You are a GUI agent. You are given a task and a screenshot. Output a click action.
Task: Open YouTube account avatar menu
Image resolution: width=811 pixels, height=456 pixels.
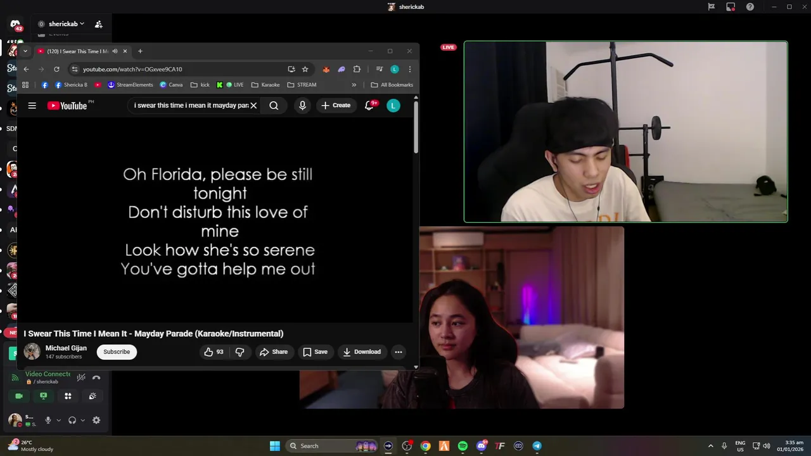click(x=393, y=106)
